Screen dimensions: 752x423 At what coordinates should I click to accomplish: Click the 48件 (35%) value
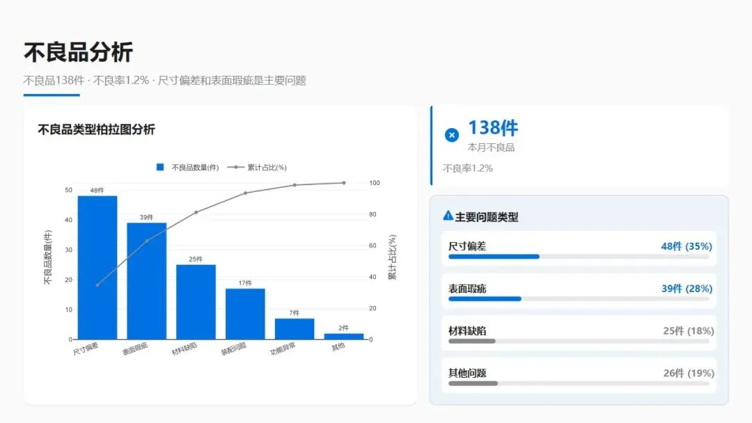click(687, 246)
